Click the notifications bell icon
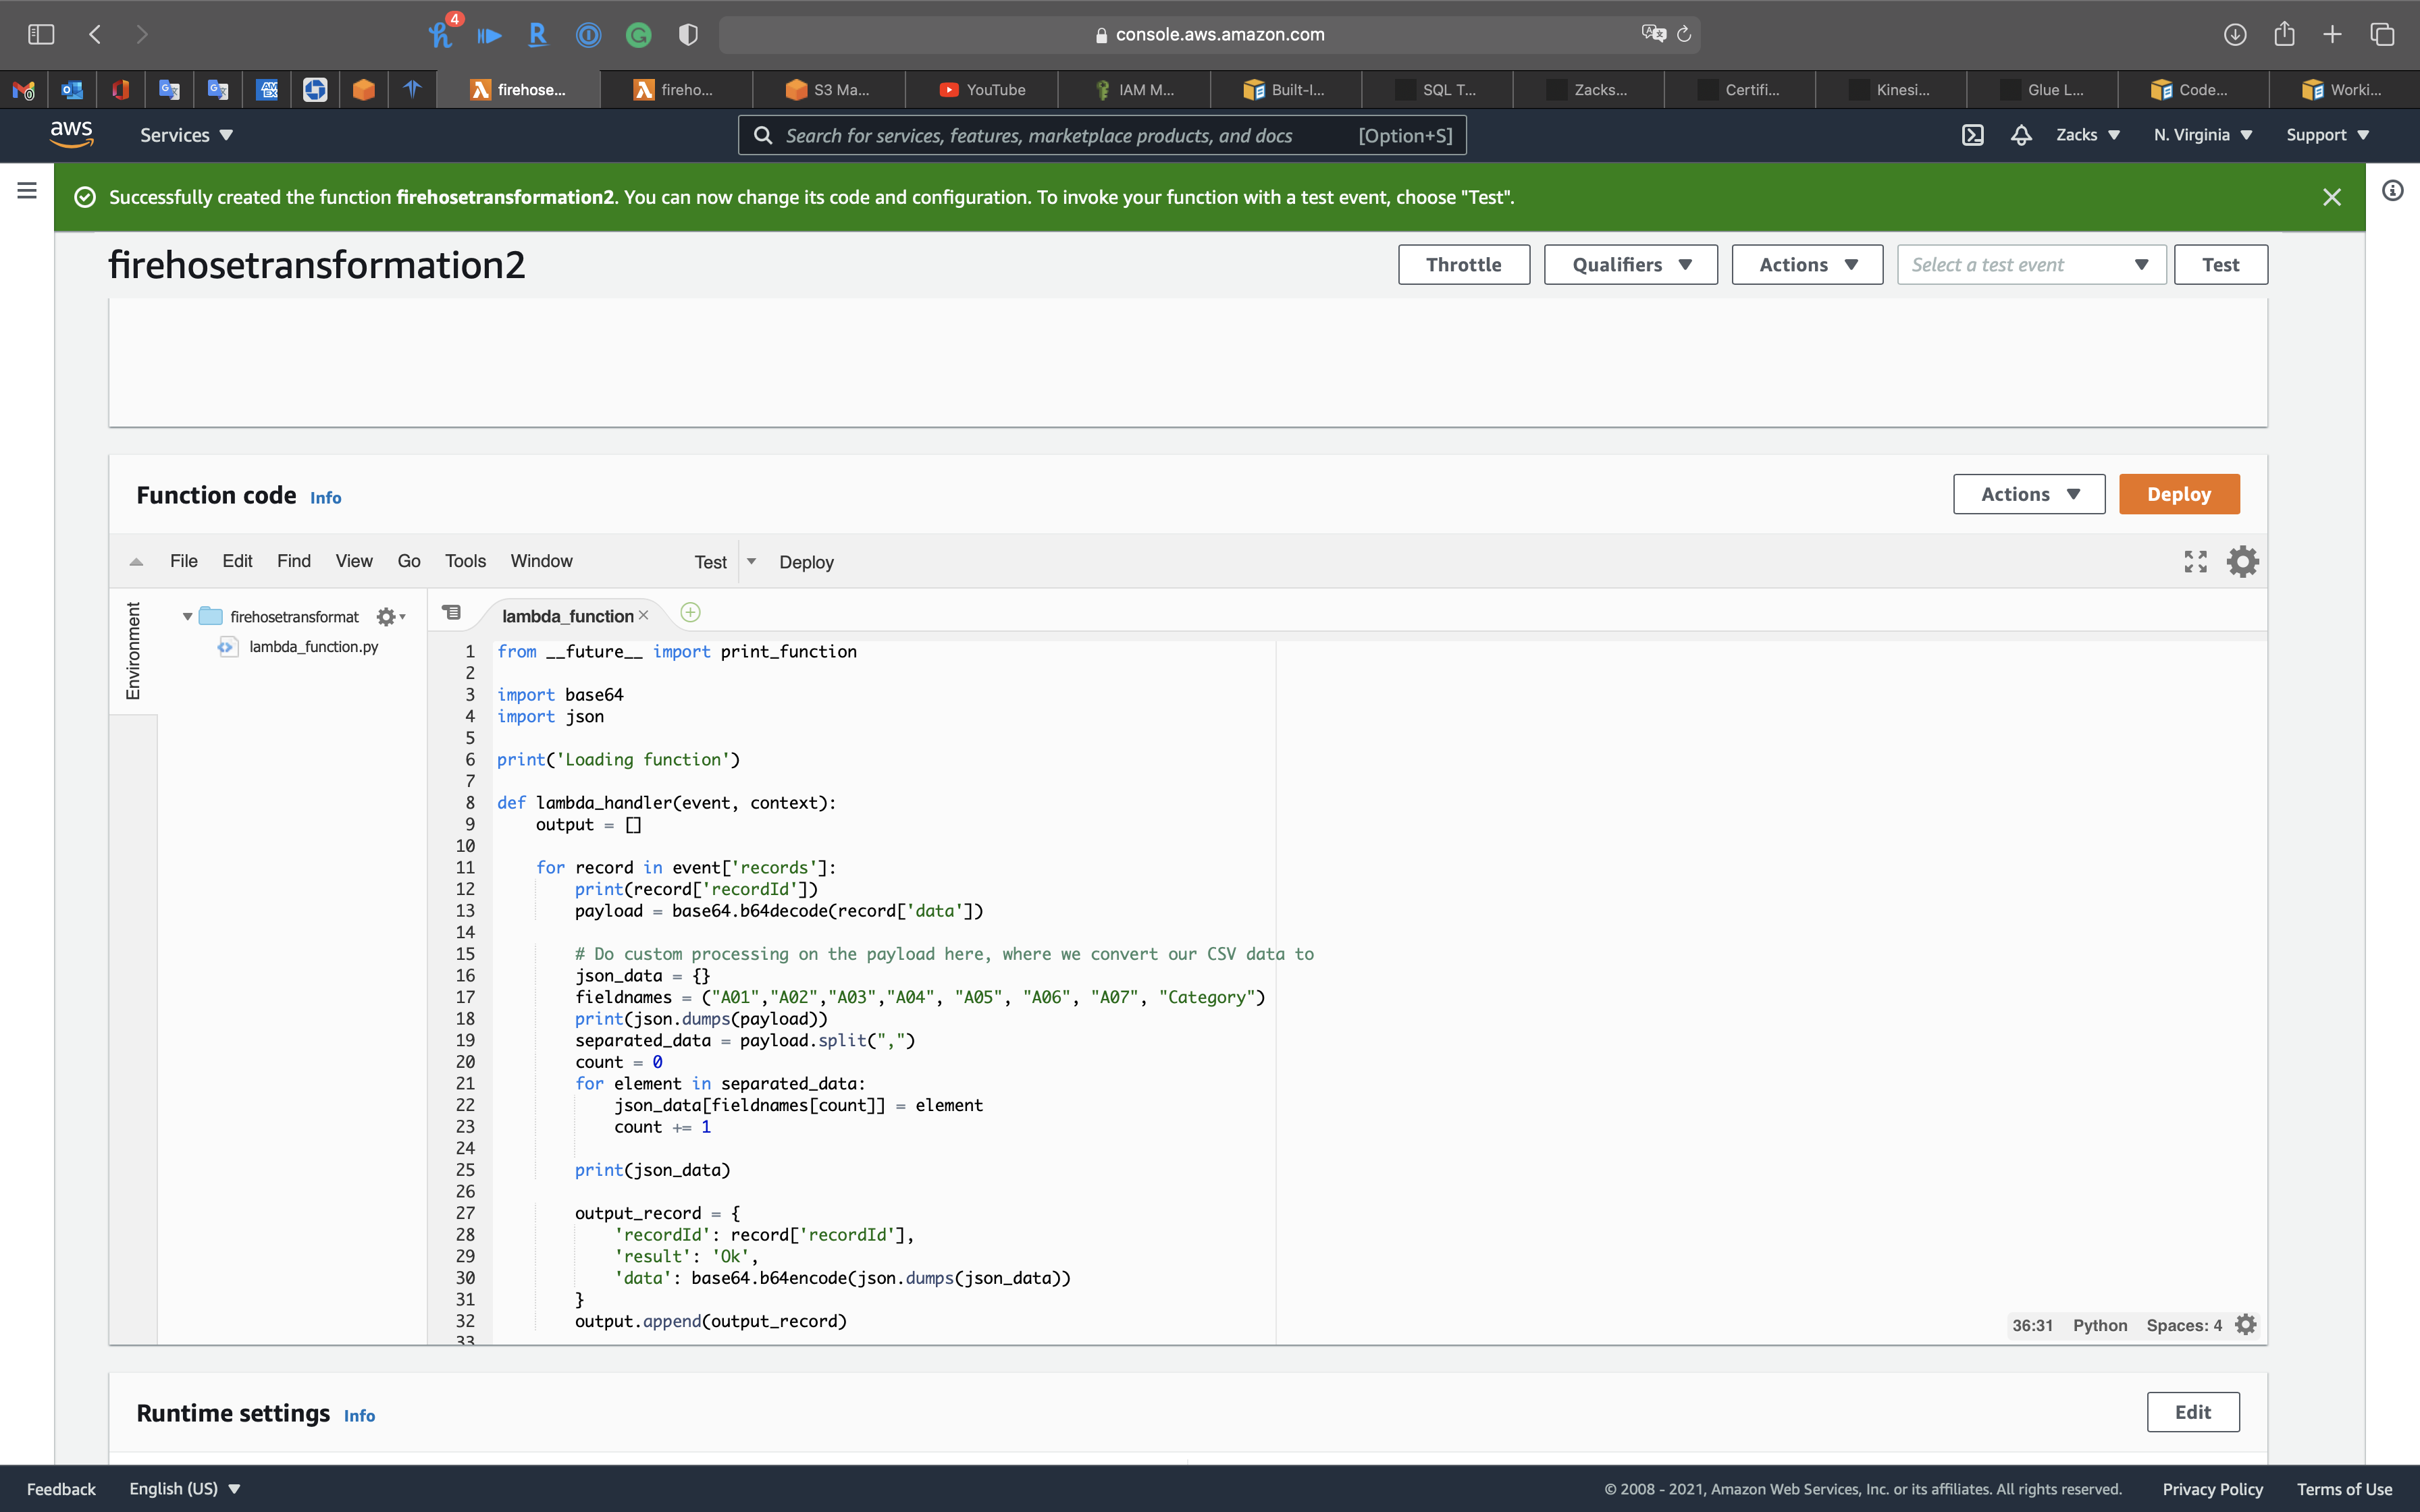2420x1512 pixels. (2021, 135)
